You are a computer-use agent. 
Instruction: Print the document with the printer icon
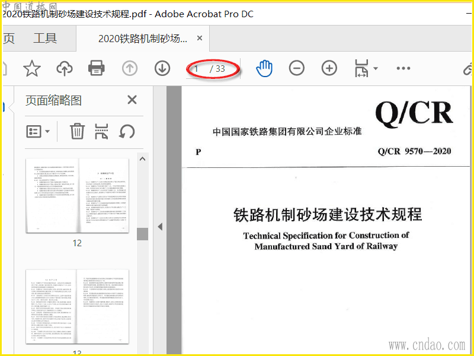[97, 68]
